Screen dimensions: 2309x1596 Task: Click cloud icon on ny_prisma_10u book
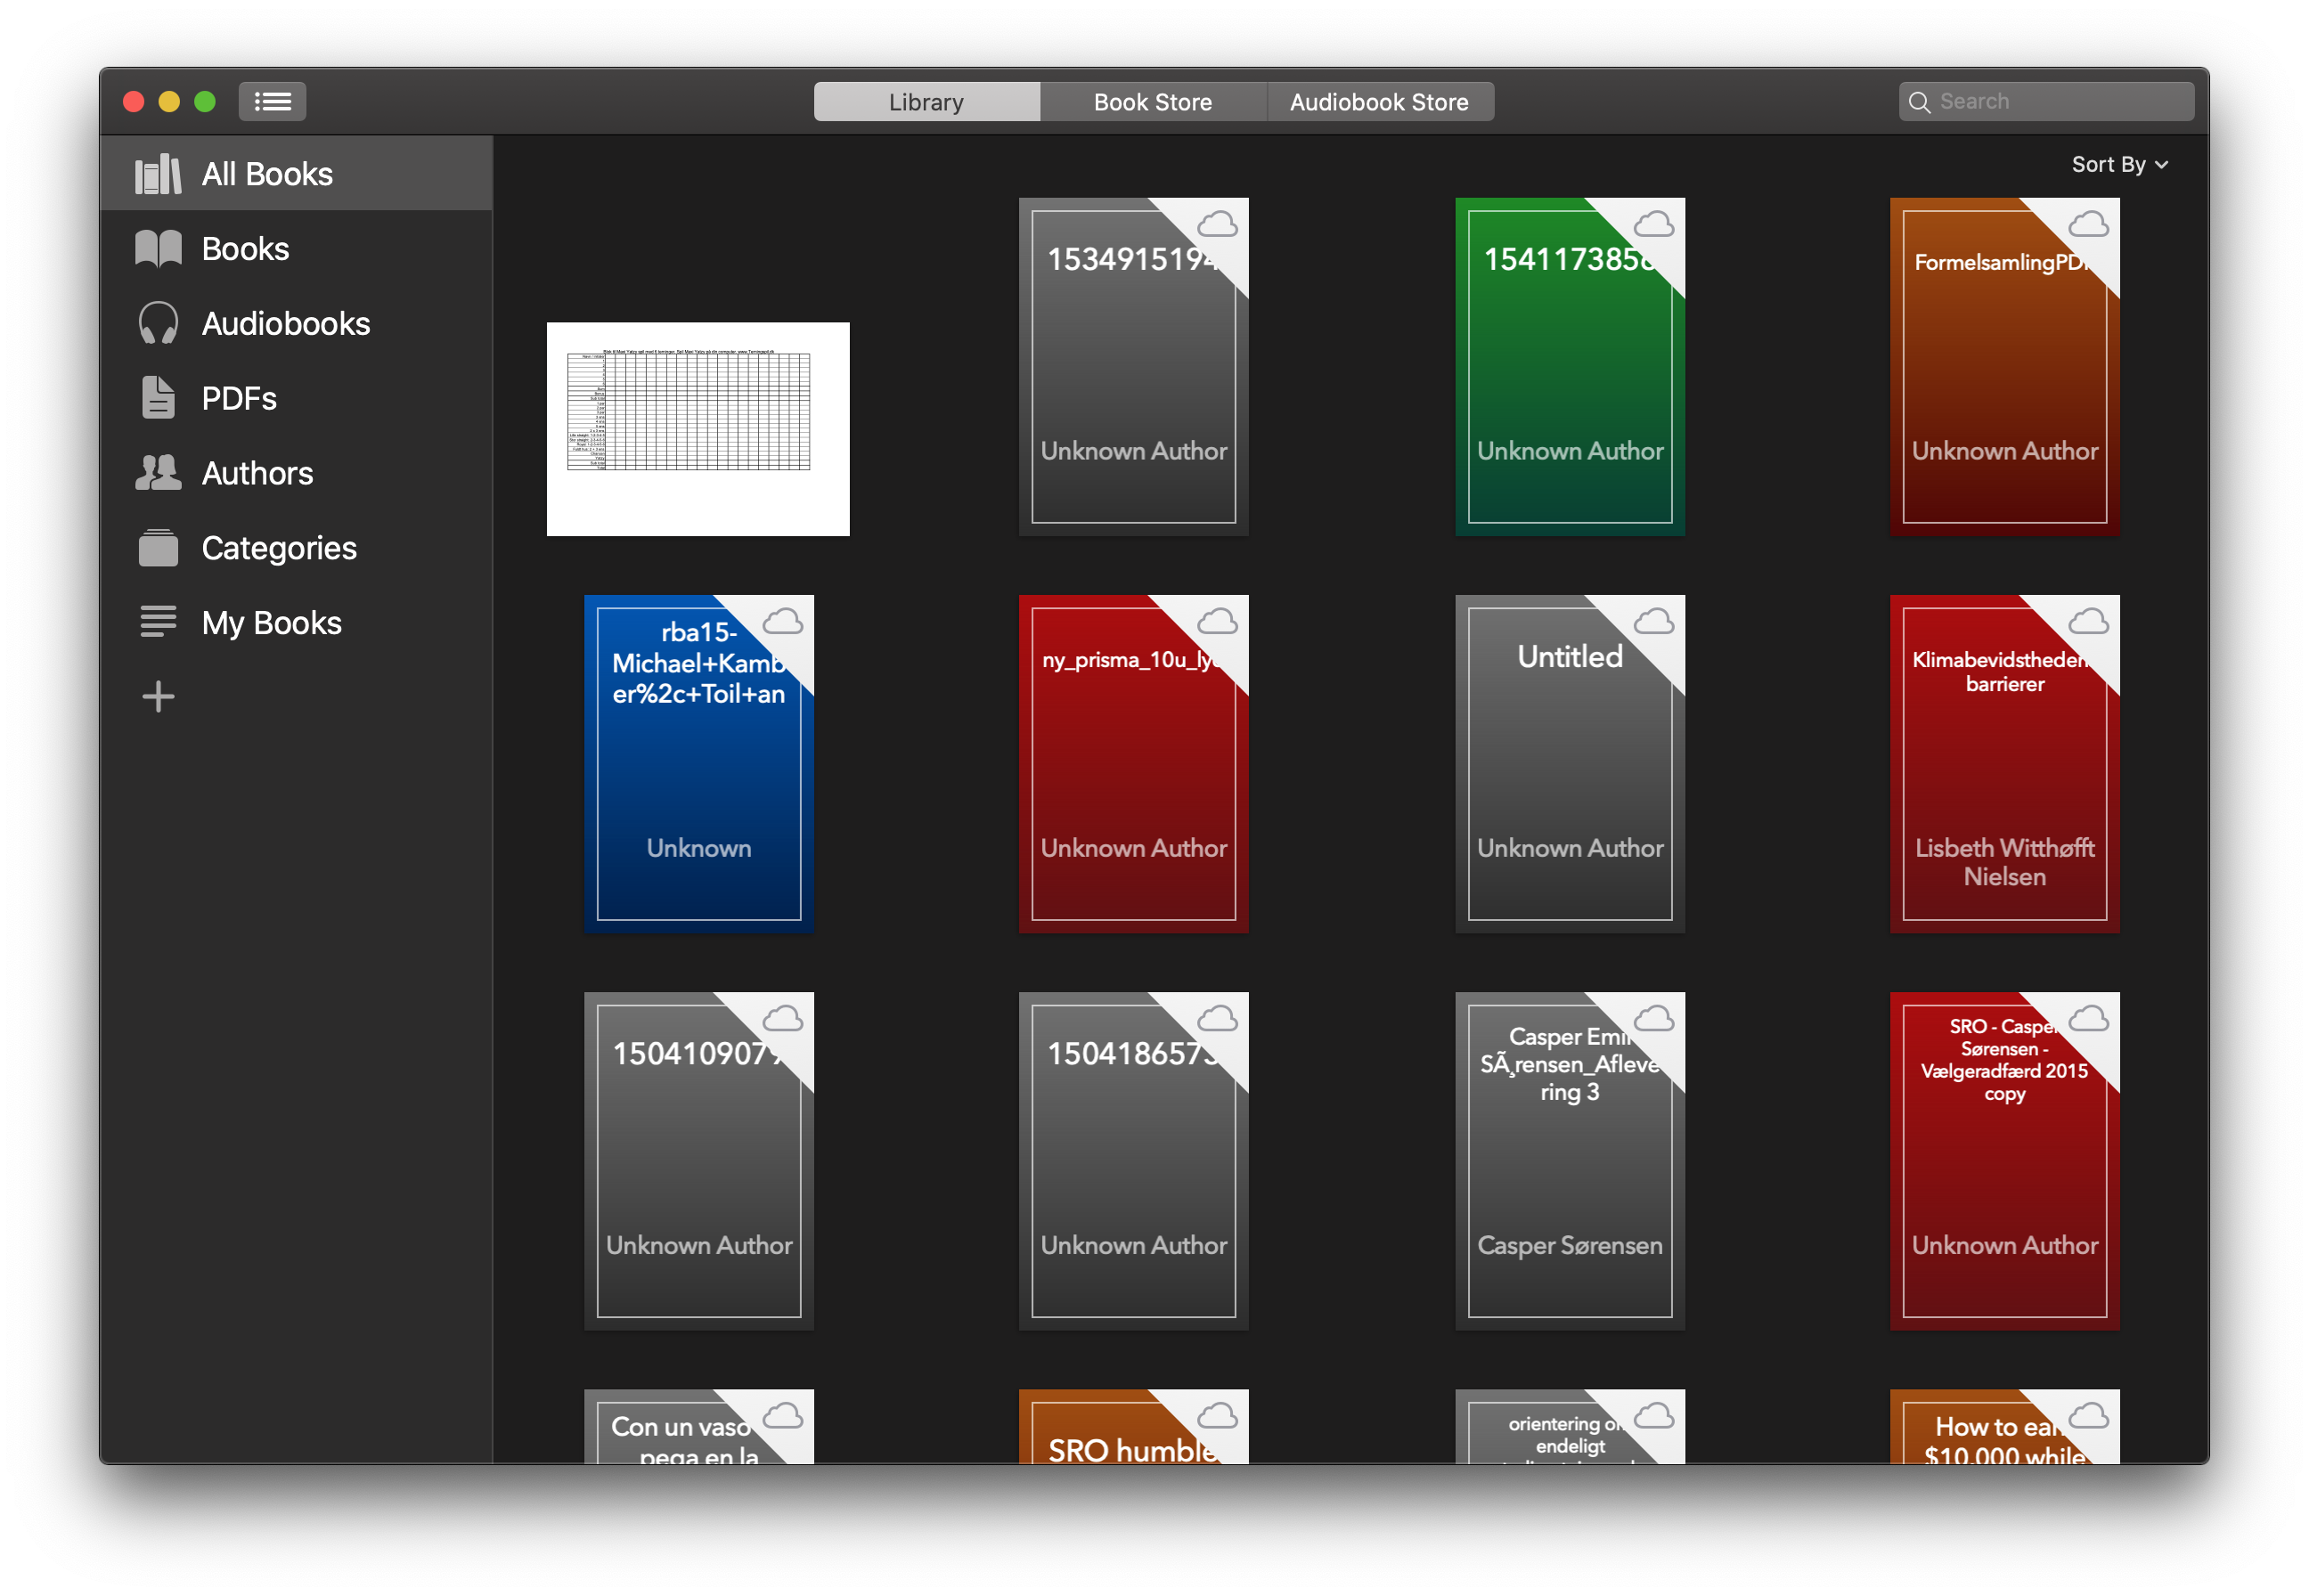tap(1217, 622)
